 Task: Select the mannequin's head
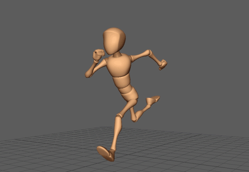click(x=114, y=40)
